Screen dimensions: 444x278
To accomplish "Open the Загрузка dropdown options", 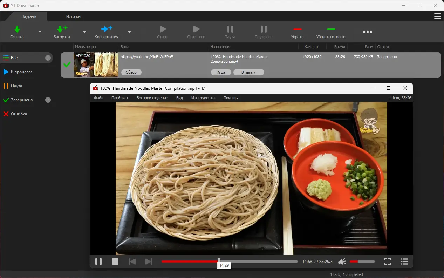I will point(84,32).
